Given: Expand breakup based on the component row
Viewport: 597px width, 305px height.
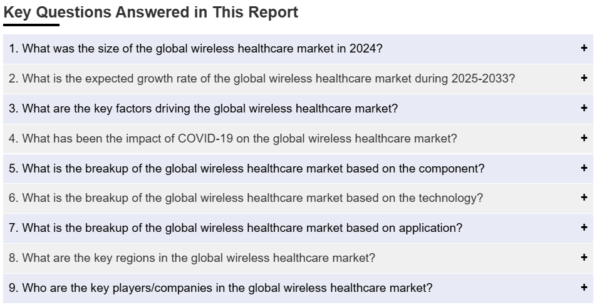Looking at the screenshot, I should pyautogui.click(x=298, y=168).
